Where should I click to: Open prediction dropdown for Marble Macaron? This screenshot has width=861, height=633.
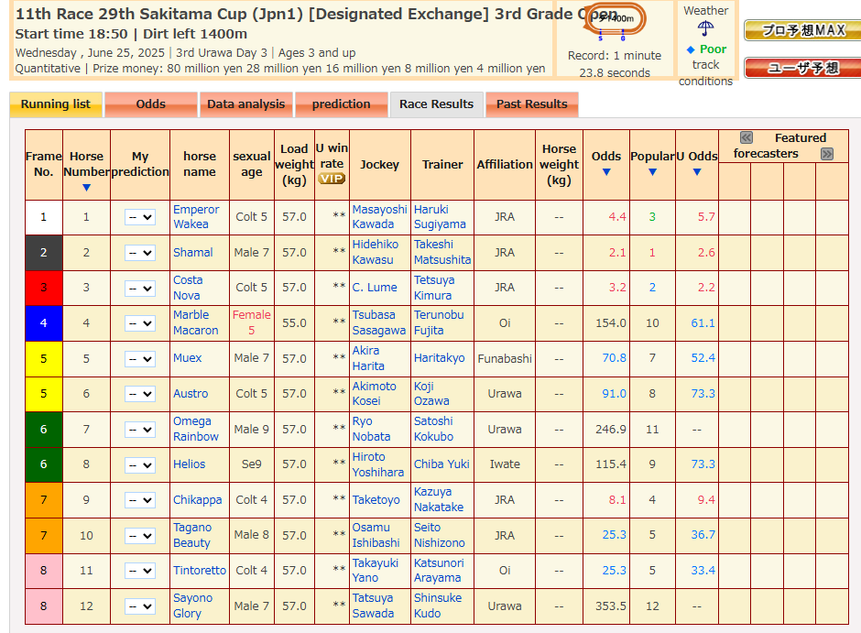click(140, 323)
